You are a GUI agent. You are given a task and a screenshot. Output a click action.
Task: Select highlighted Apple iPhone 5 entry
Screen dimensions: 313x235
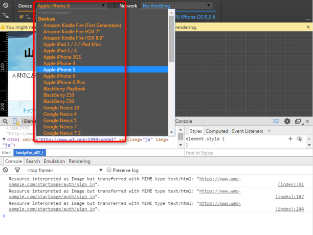pyautogui.click(x=102, y=70)
